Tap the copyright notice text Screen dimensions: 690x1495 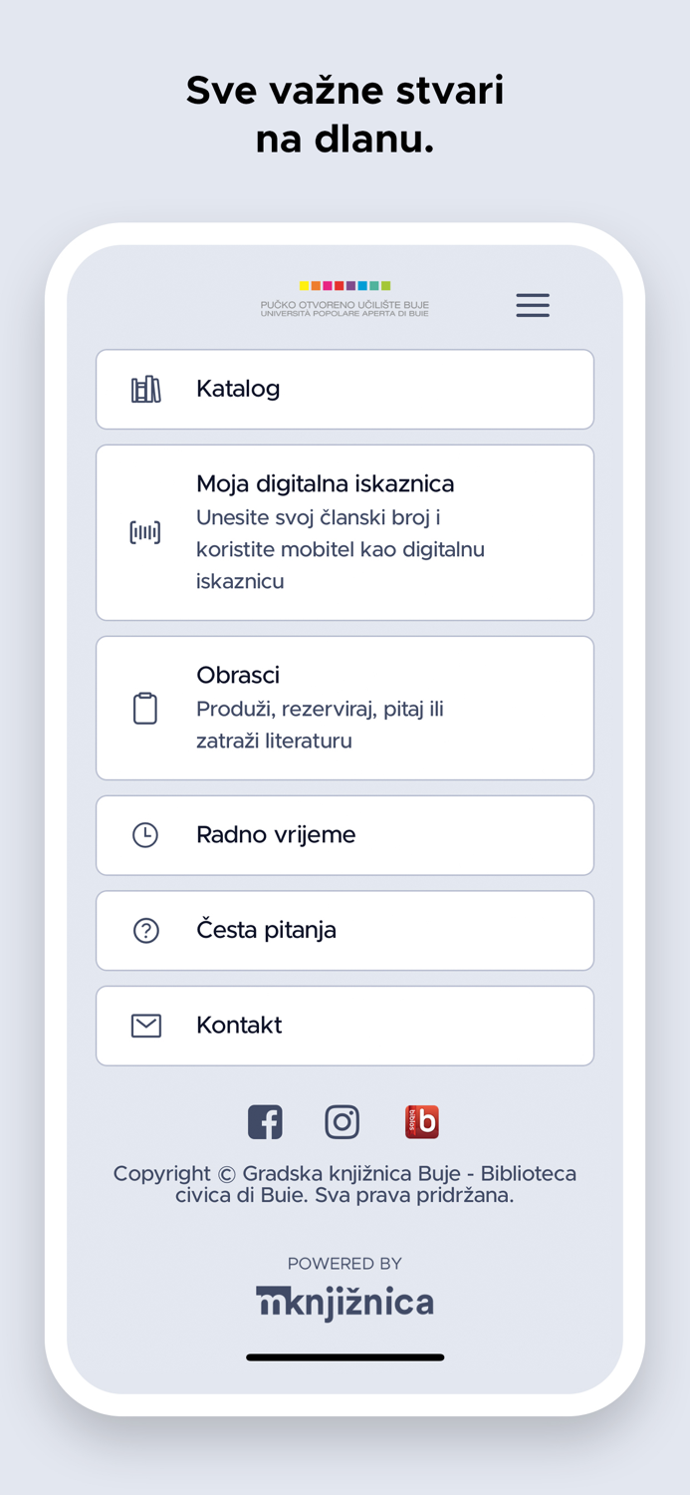tap(345, 1183)
